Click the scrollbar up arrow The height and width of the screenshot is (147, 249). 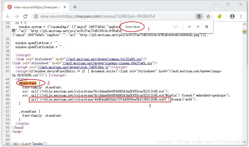point(244,24)
